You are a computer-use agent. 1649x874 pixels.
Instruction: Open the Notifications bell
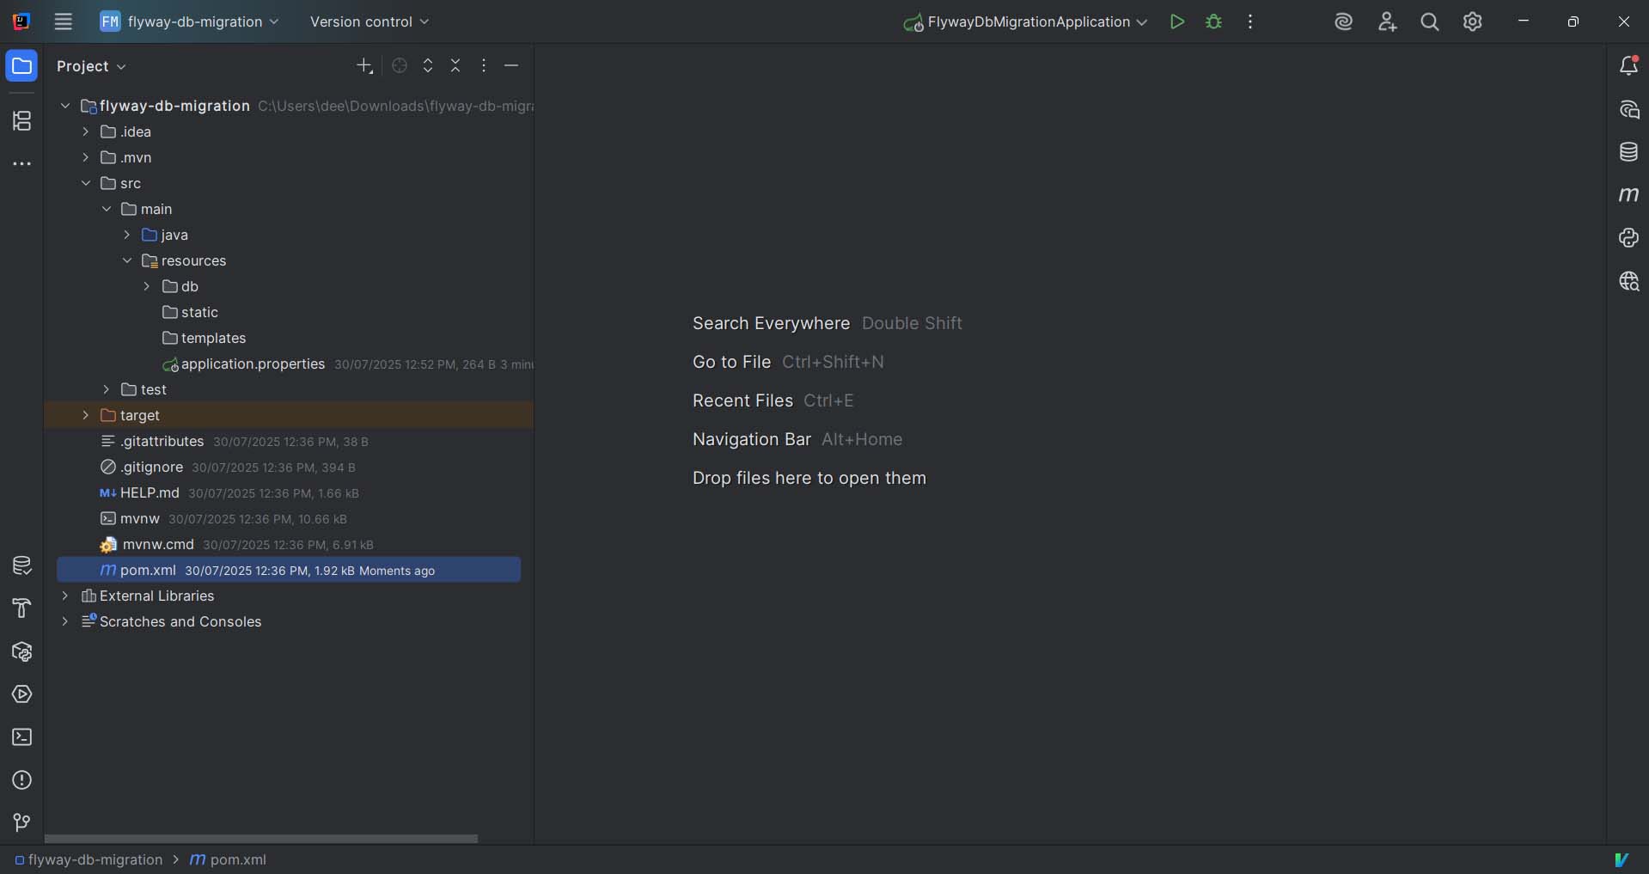click(1628, 66)
